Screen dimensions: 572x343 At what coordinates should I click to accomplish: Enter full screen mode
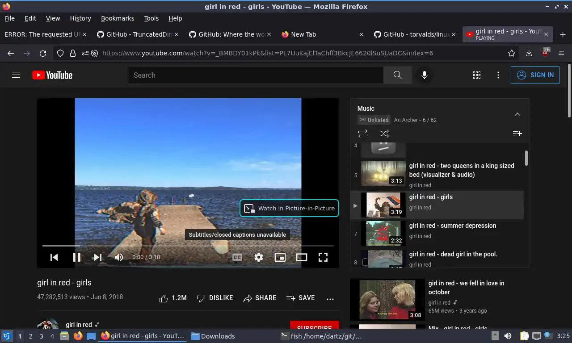click(x=323, y=257)
